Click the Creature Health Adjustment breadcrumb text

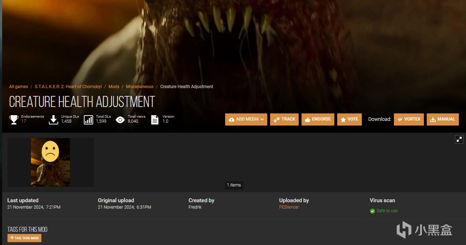click(187, 87)
